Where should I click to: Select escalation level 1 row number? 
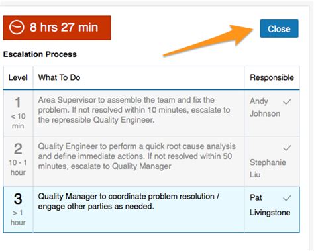tap(18, 103)
